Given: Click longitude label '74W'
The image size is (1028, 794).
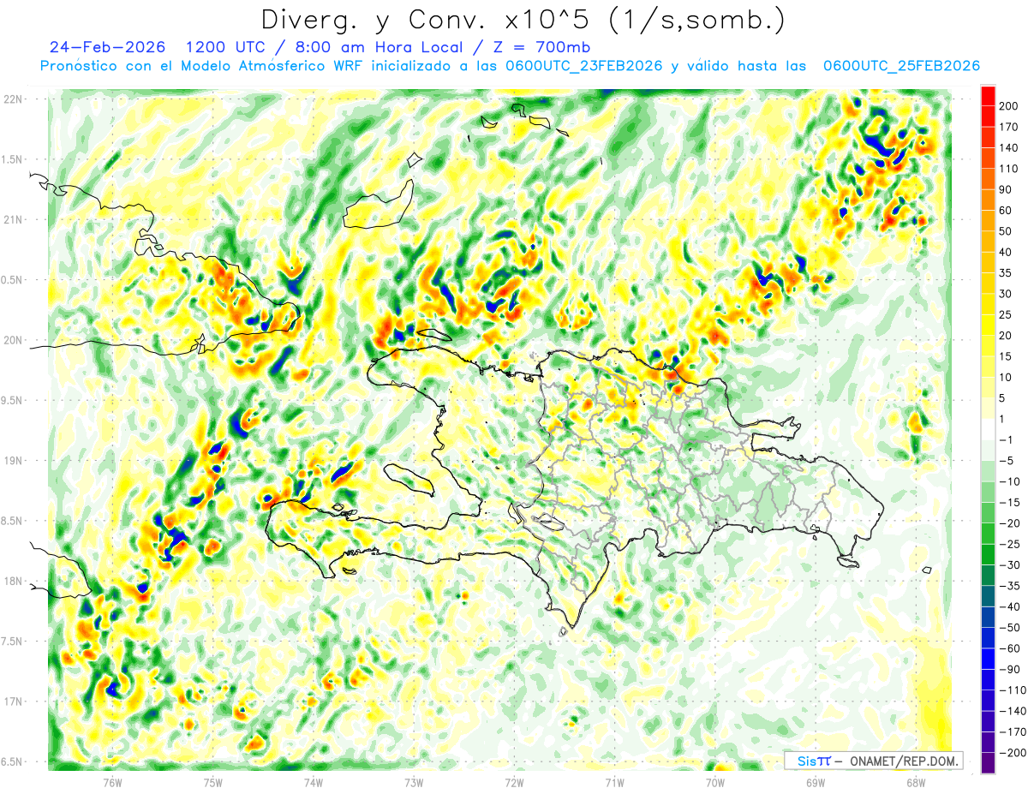Looking at the screenshot, I should 314,783.
